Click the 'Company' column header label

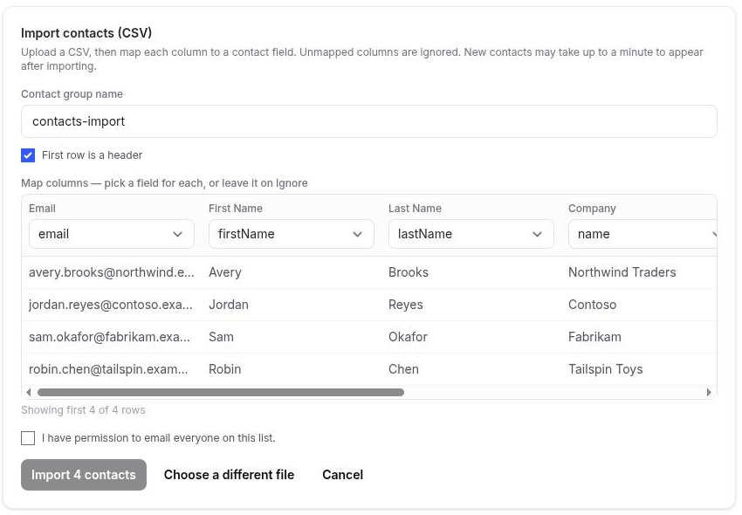coord(592,209)
